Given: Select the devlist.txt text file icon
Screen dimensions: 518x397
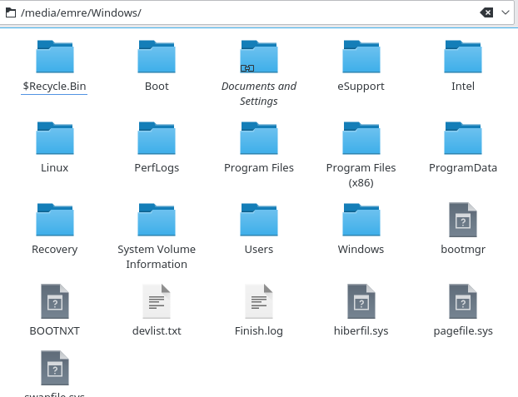Looking at the screenshot, I should pyautogui.click(x=157, y=301).
